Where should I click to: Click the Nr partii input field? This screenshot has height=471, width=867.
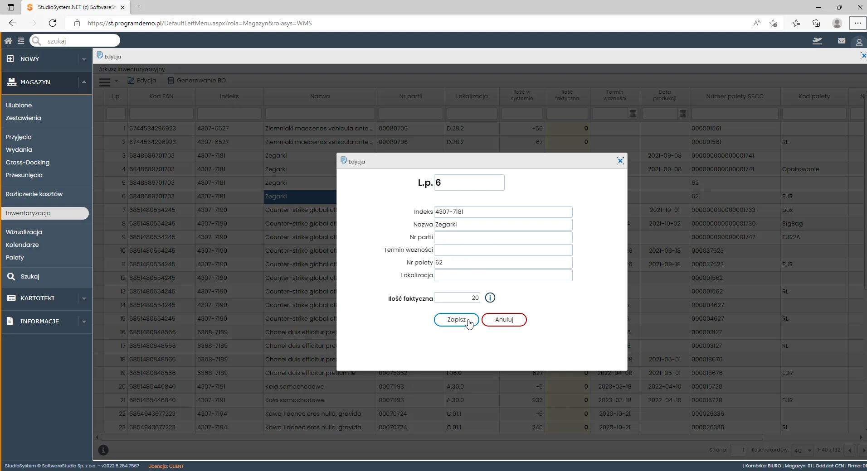coord(503,237)
